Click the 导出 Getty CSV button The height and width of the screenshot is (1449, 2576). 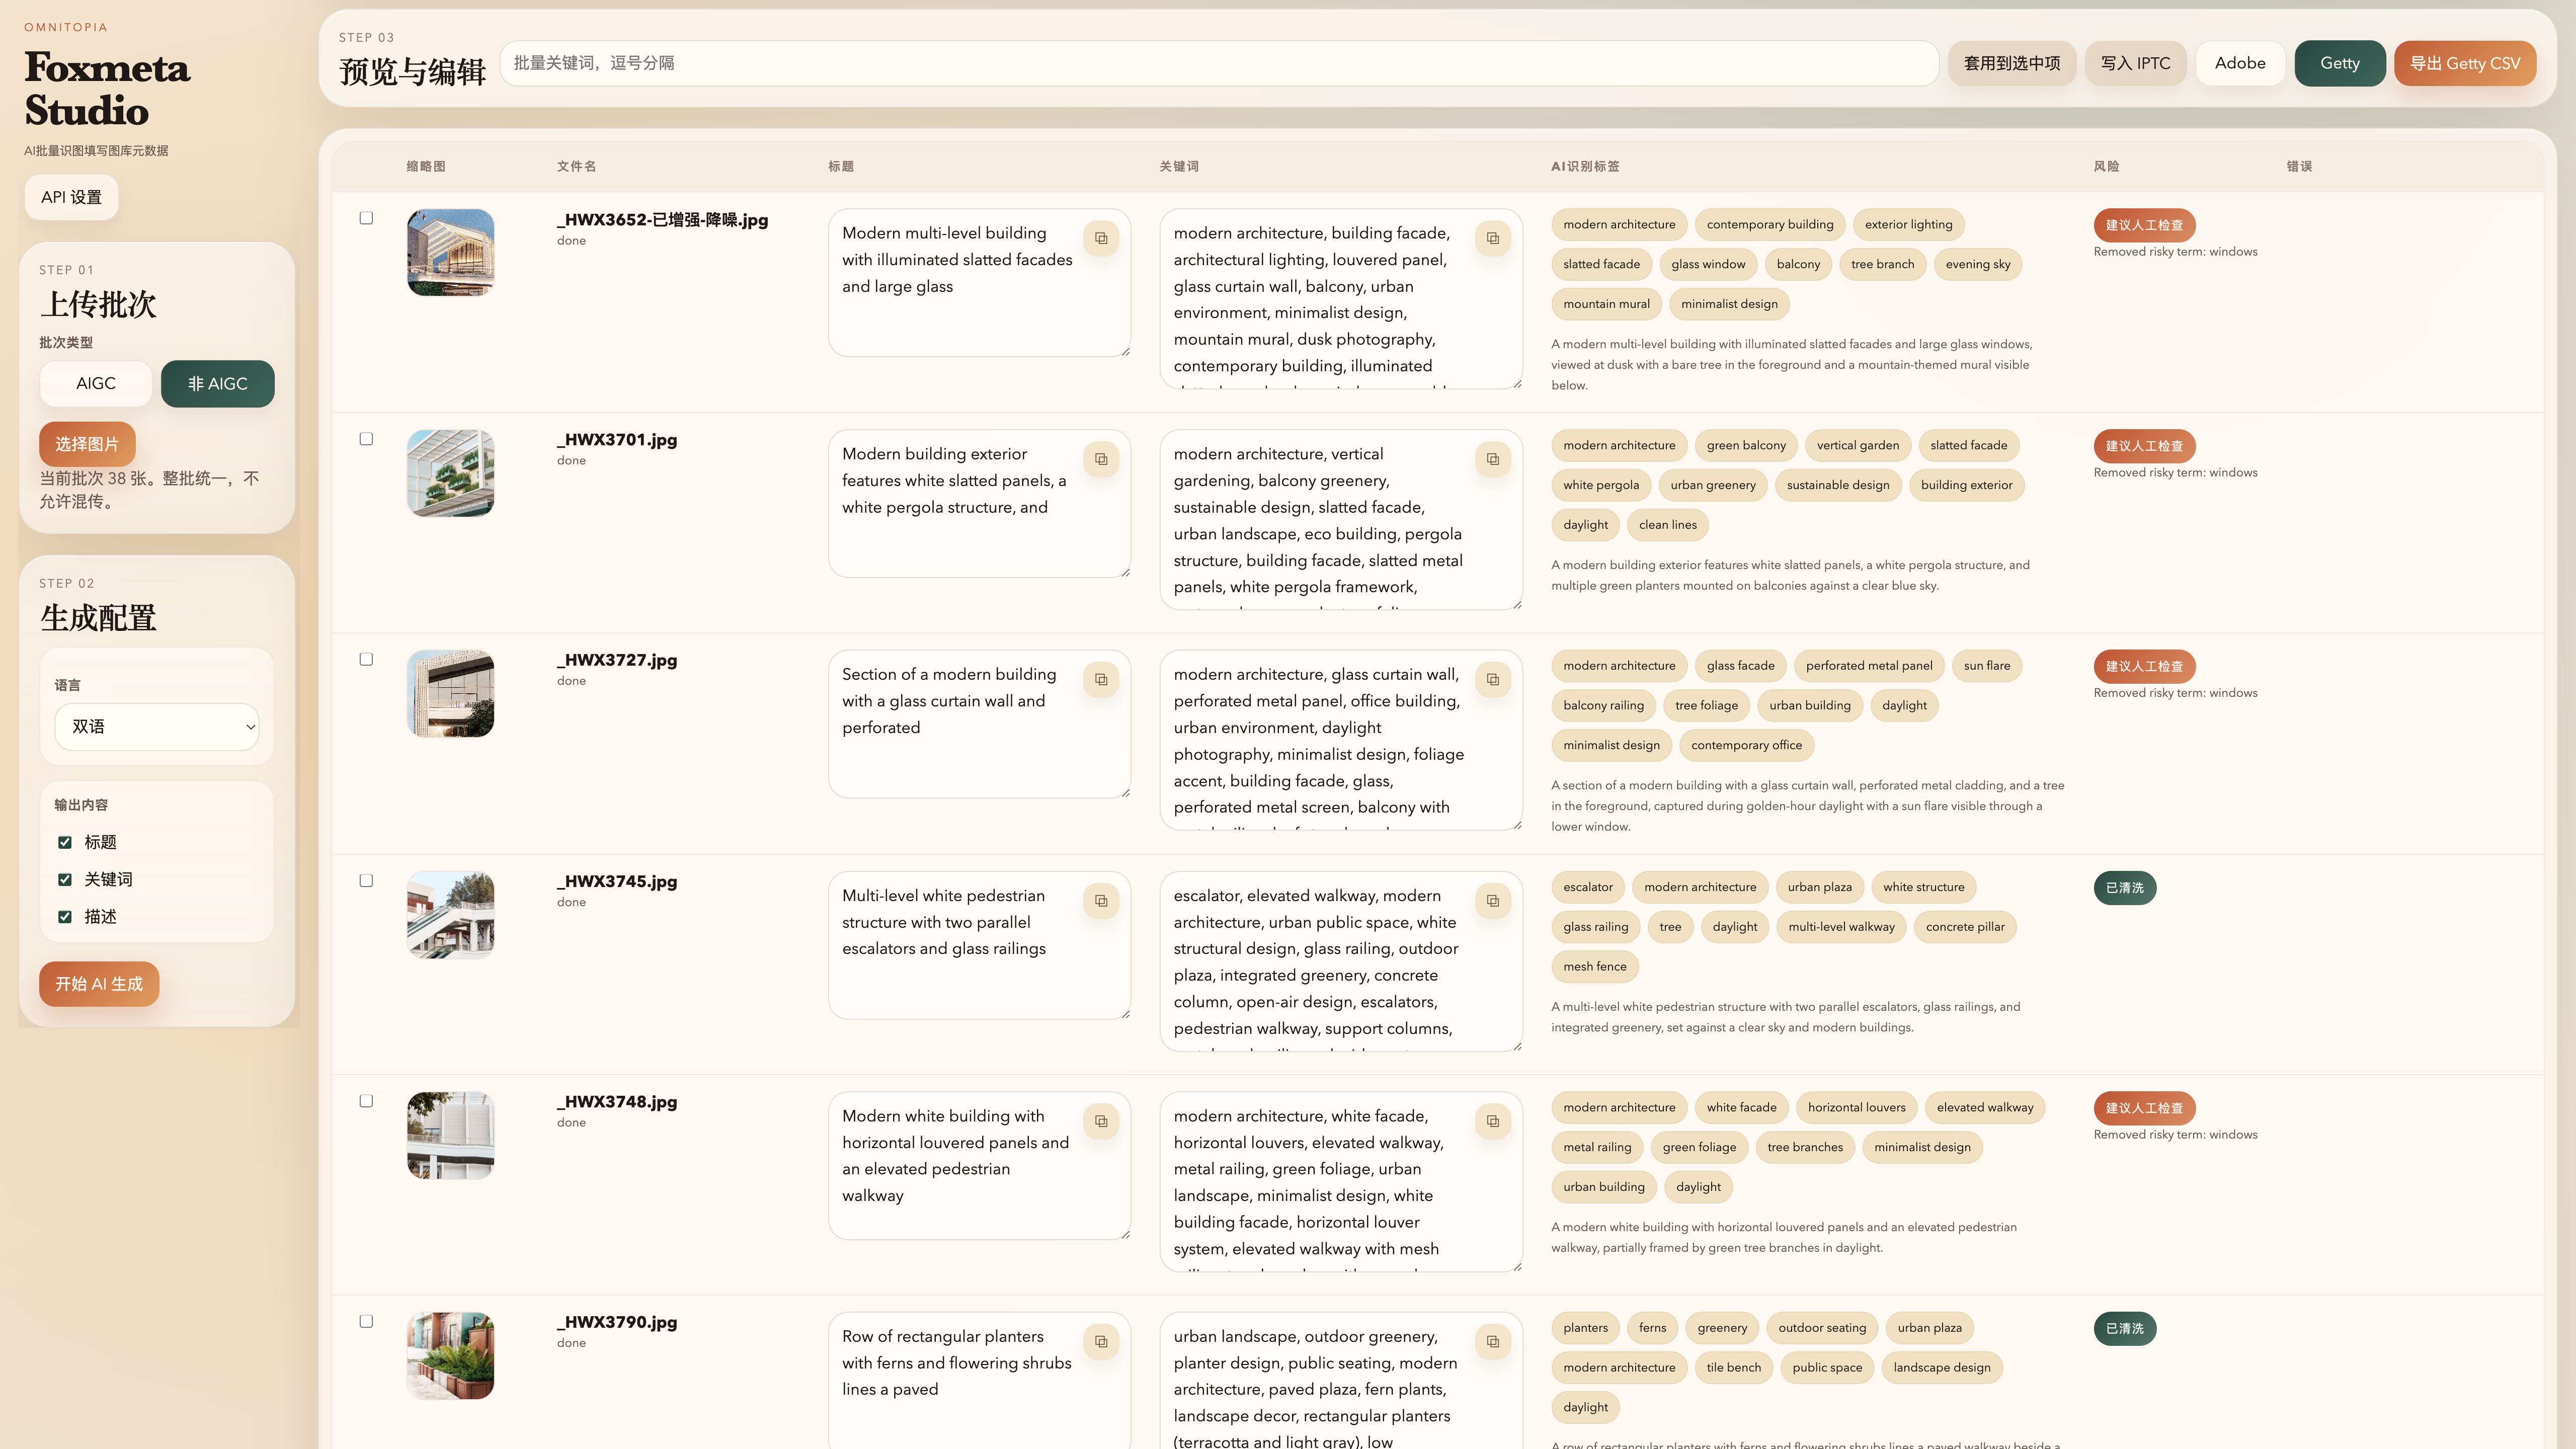pyautogui.click(x=2464, y=63)
